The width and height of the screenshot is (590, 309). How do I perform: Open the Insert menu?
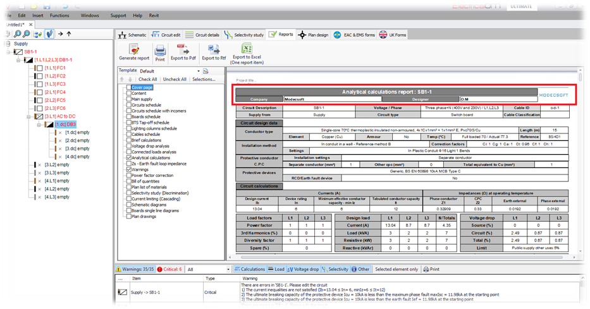(38, 15)
